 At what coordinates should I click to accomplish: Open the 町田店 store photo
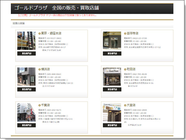(x=112, y=77)
